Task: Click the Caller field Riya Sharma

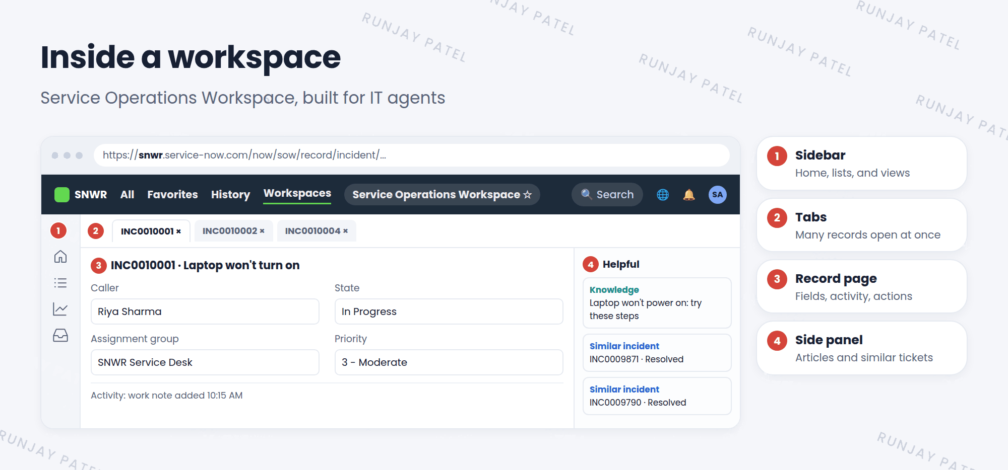Action: point(205,311)
